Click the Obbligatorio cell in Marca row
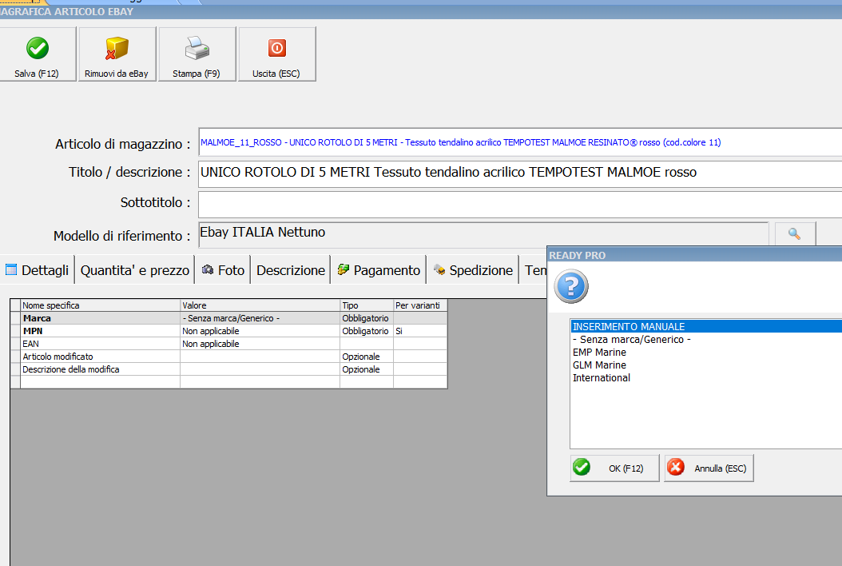 coord(367,318)
